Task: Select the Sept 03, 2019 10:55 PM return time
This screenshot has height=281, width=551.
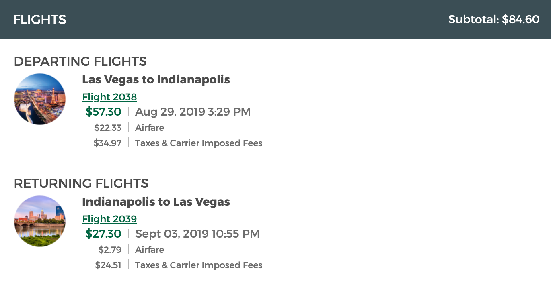Action: [197, 234]
